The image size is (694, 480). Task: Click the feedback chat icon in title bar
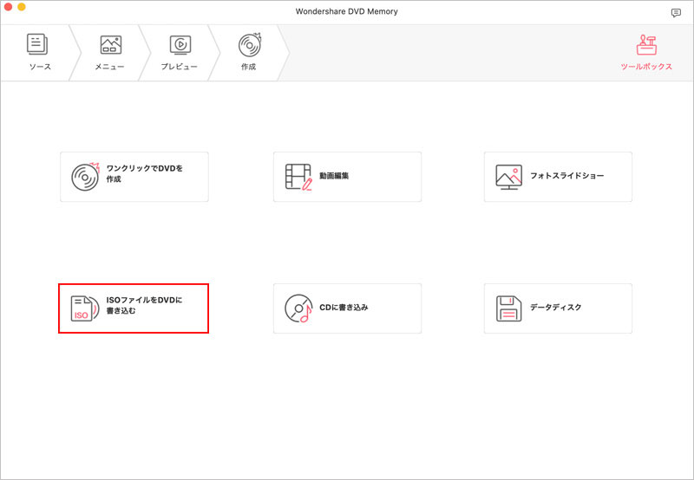click(x=676, y=13)
